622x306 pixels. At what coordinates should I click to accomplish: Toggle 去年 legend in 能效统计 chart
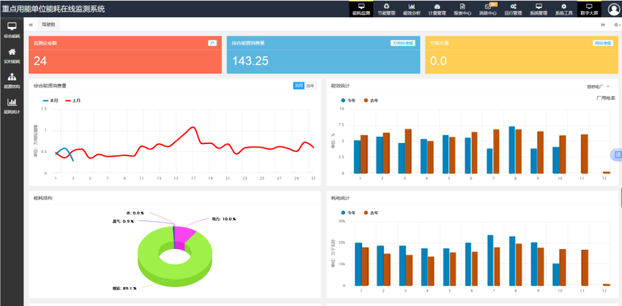pos(371,101)
